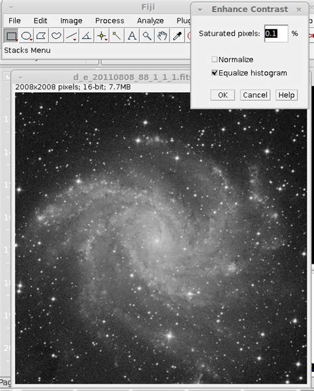Select the Color picker eyedropper tool

(x=178, y=36)
